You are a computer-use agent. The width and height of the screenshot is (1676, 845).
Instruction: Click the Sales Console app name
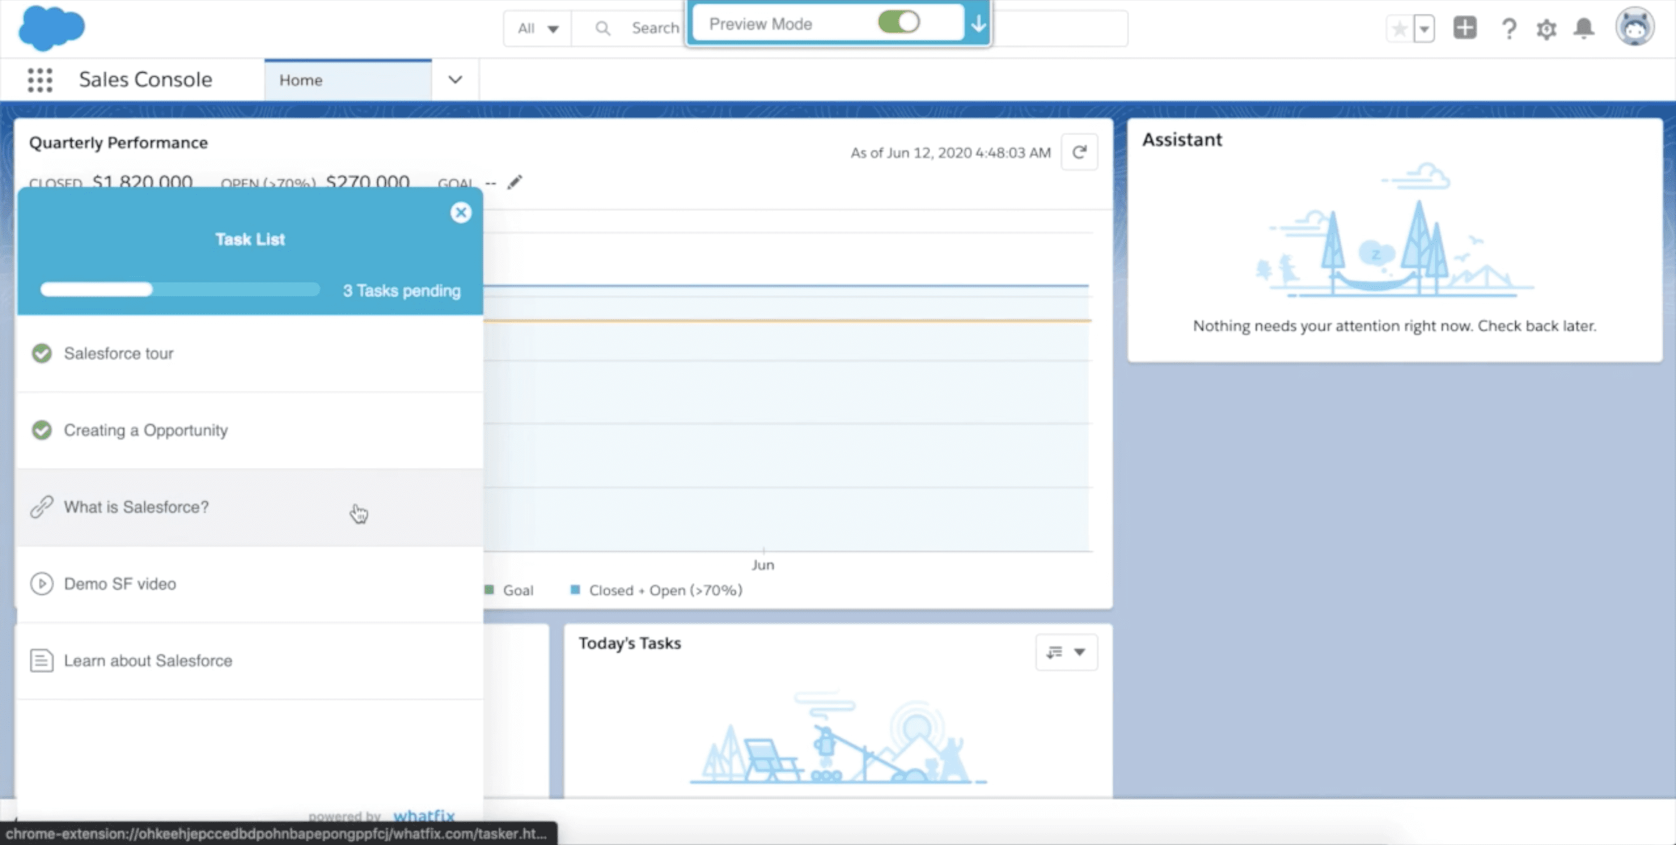(145, 79)
